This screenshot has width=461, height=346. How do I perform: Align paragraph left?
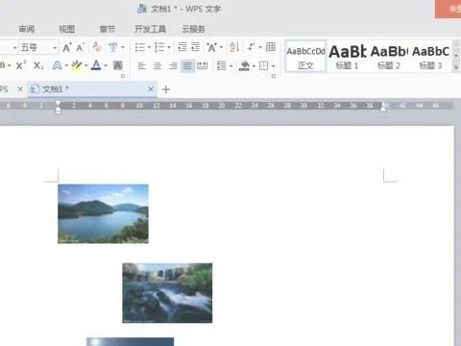[x=141, y=66]
